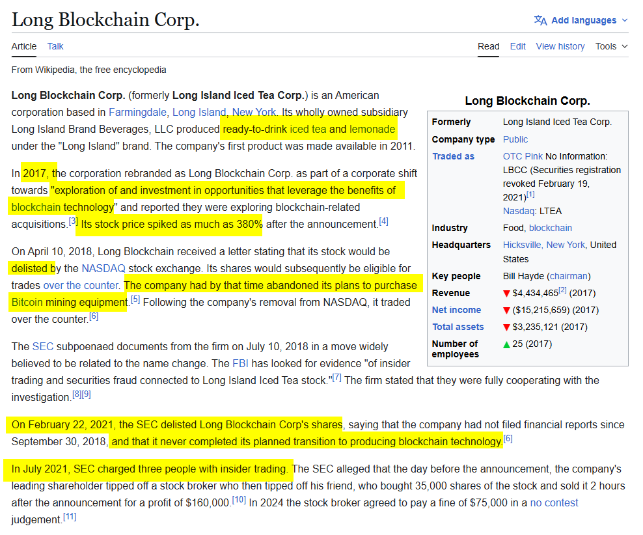Open the View history tab
643x535 pixels.
560,46
